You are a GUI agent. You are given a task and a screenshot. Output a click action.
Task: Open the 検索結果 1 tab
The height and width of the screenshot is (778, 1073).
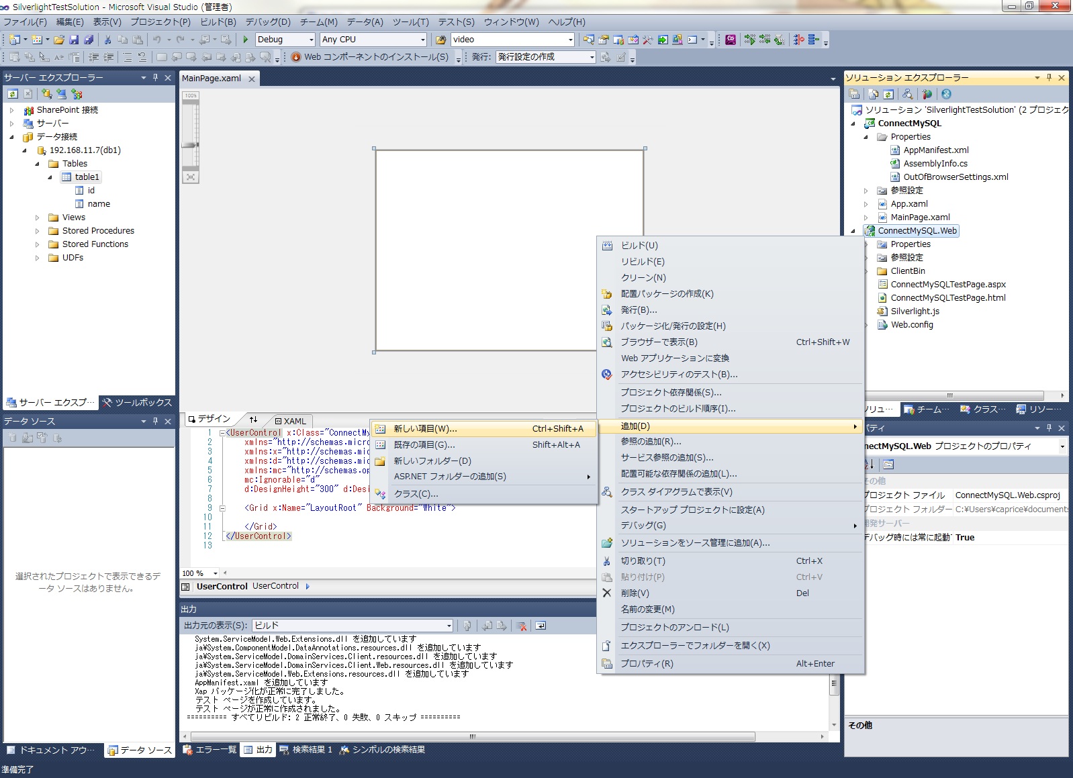pyautogui.click(x=306, y=750)
